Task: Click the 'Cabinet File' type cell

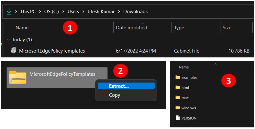Action: tap(186, 51)
